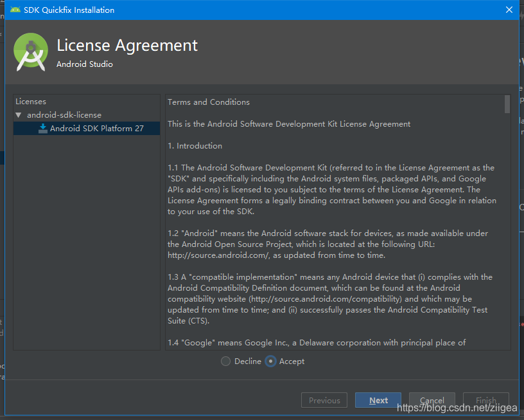The image size is (524, 420).
Task: Click the source.android.com/compatibility URL text
Action: [326, 299]
